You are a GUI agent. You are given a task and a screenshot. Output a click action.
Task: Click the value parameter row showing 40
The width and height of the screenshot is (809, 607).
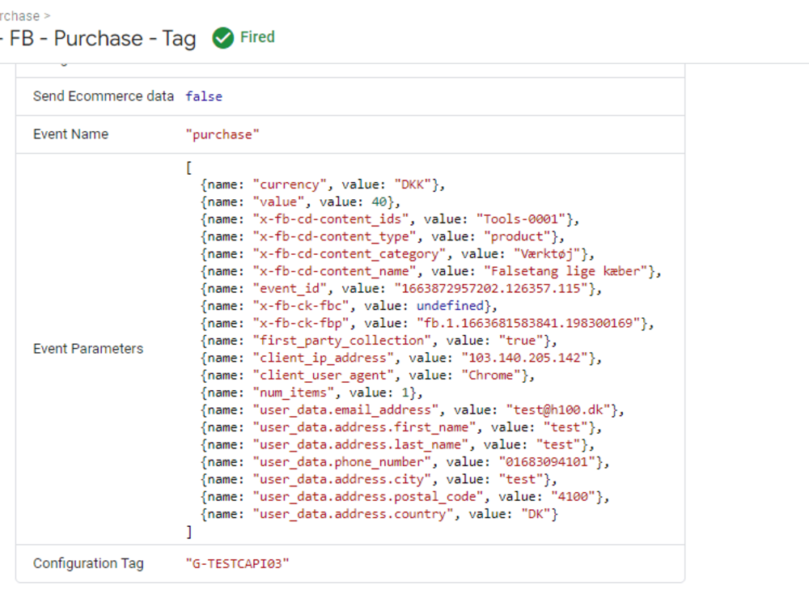[x=300, y=202]
